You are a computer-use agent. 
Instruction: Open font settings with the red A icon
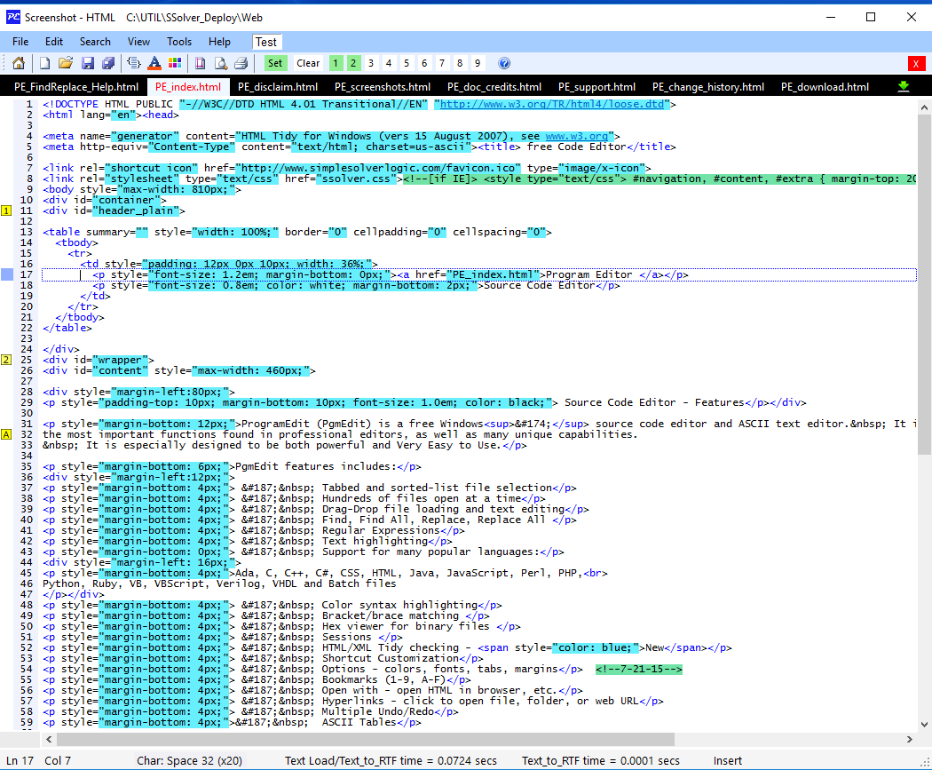point(154,63)
